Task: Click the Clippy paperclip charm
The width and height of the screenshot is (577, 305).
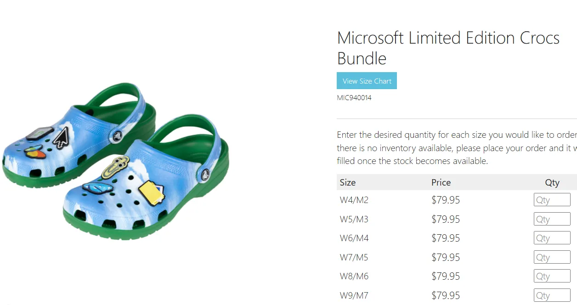Action: pos(115,167)
